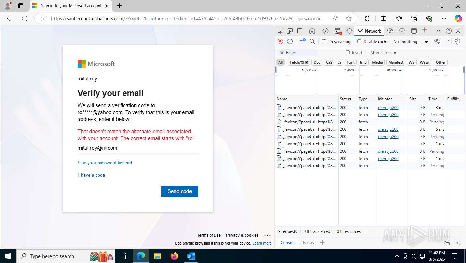
Task: Open the Terms of use link
Action: 209,235
